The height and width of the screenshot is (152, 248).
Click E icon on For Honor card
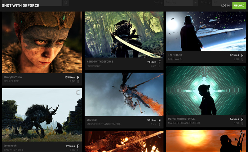pos(160,66)
